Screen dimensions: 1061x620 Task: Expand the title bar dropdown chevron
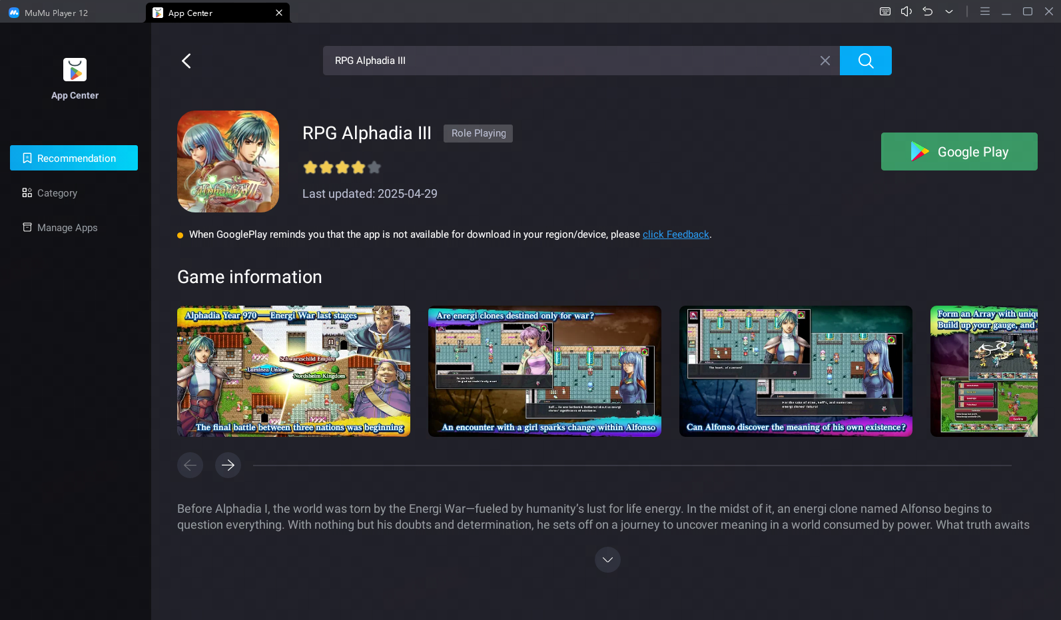click(948, 11)
